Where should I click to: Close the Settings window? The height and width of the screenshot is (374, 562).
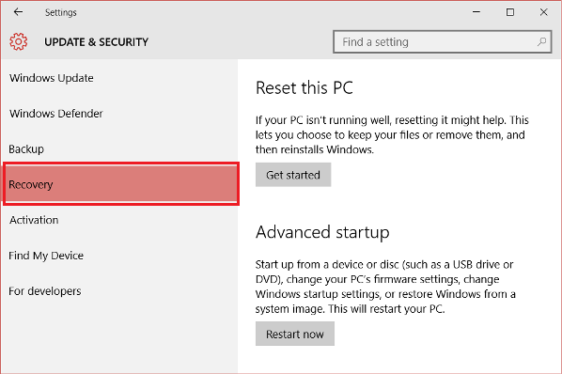544,12
